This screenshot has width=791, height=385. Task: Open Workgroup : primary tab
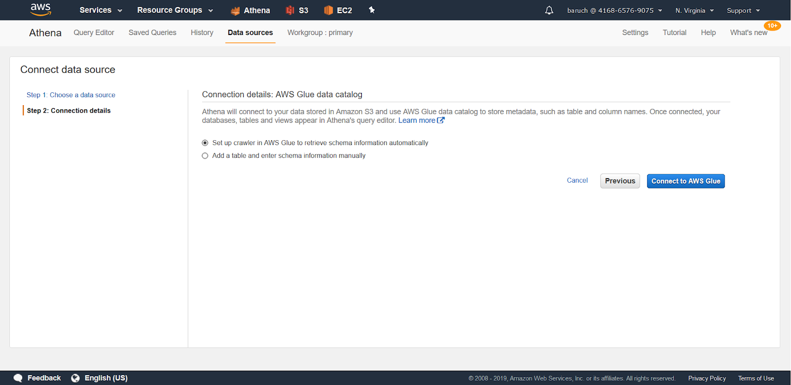tap(320, 33)
